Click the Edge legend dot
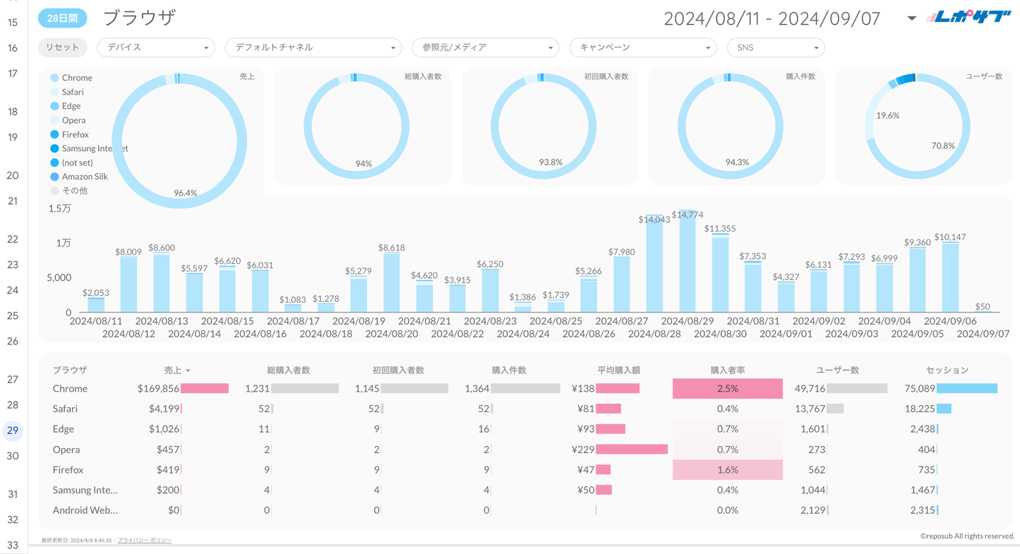1020x554 pixels. 54,106
